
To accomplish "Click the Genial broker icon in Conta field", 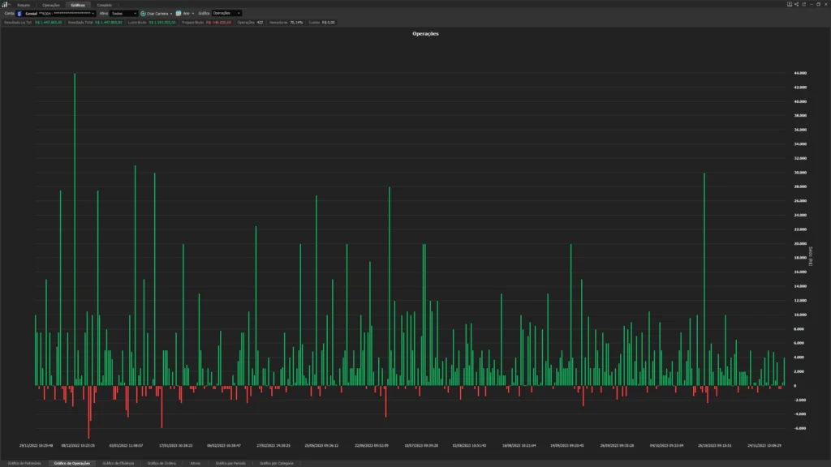I will coord(19,14).
